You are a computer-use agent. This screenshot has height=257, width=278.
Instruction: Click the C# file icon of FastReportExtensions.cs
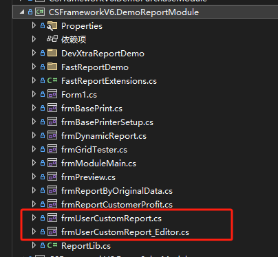point(52,80)
